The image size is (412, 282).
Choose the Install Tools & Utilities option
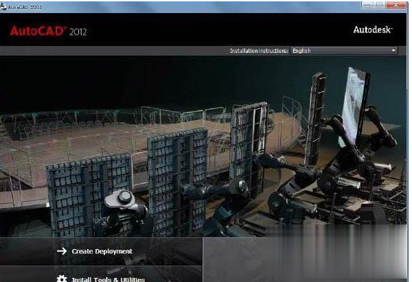pyautogui.click(x=108, y=278)
